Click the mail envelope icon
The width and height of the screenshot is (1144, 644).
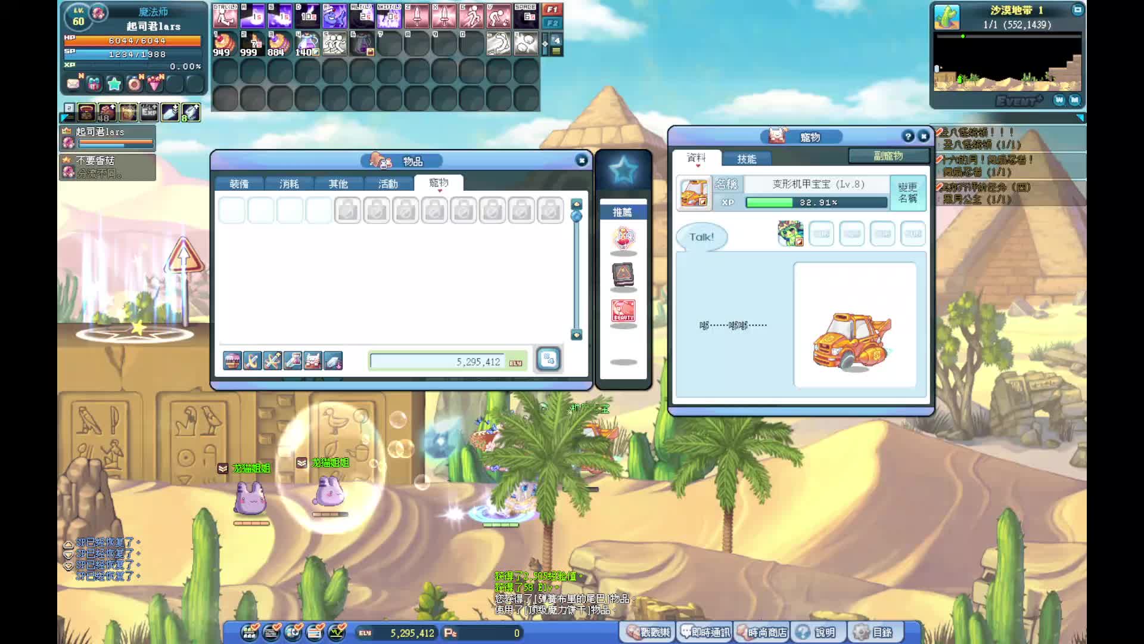tap(73, 84)
